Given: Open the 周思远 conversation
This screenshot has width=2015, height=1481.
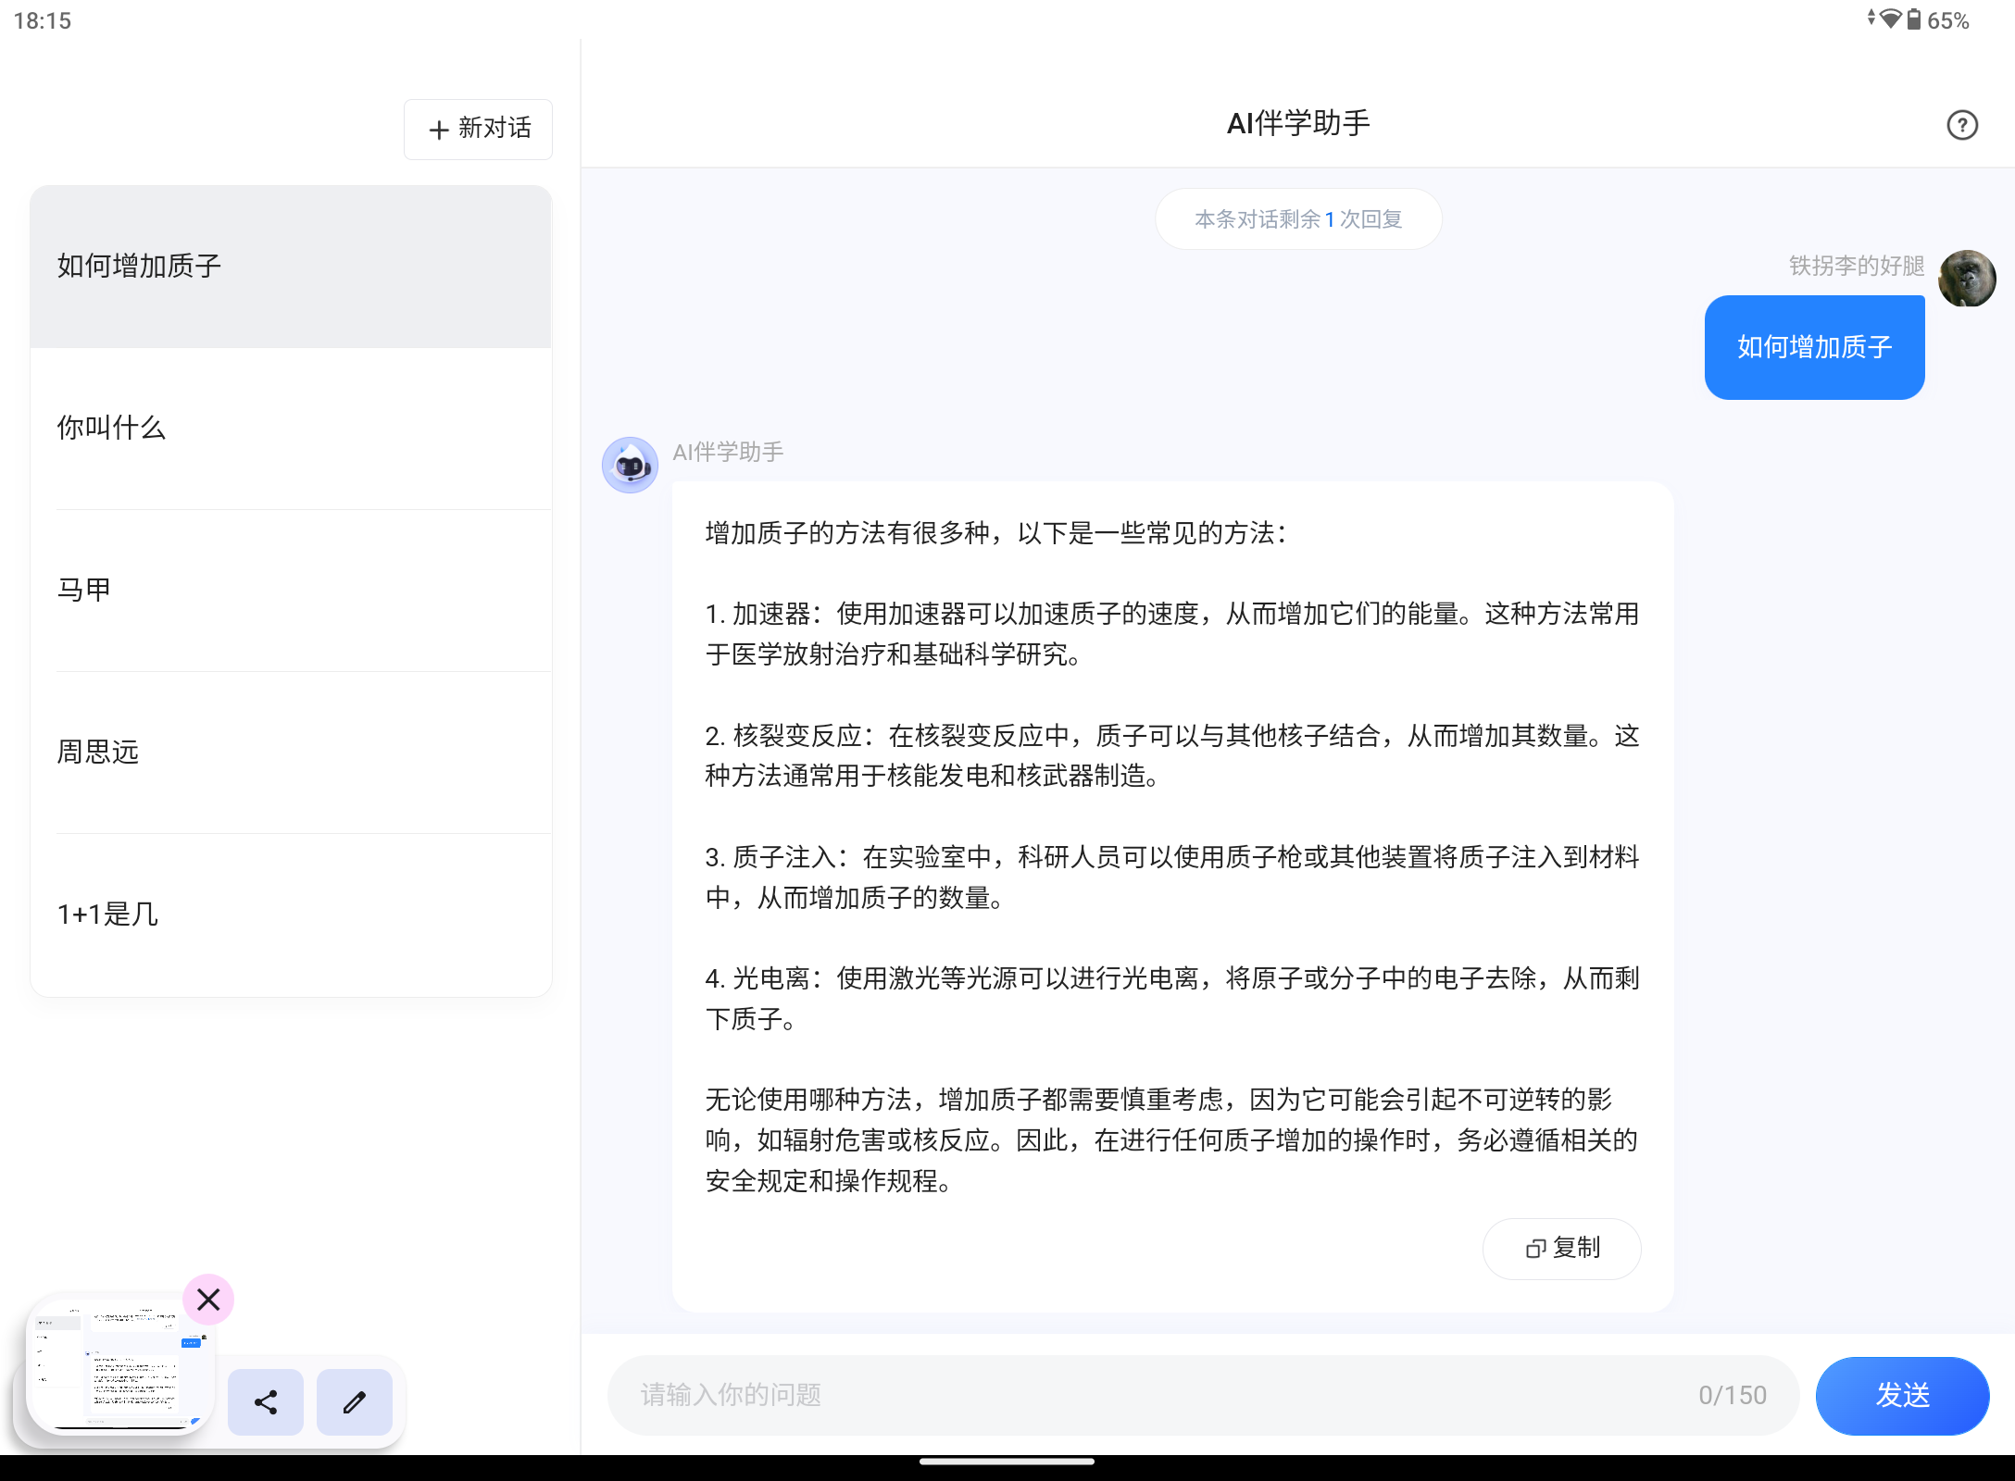Looking at the screenshot, I should [x=291, y=753].
